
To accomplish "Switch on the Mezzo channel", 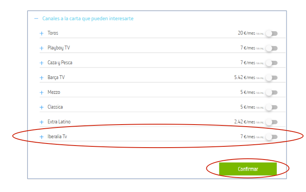I will (x=271, y=93).
